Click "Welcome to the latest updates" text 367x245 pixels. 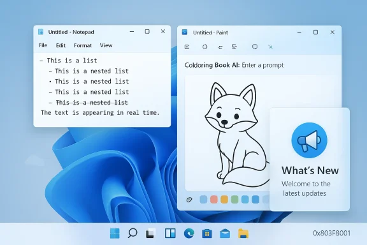306,188
